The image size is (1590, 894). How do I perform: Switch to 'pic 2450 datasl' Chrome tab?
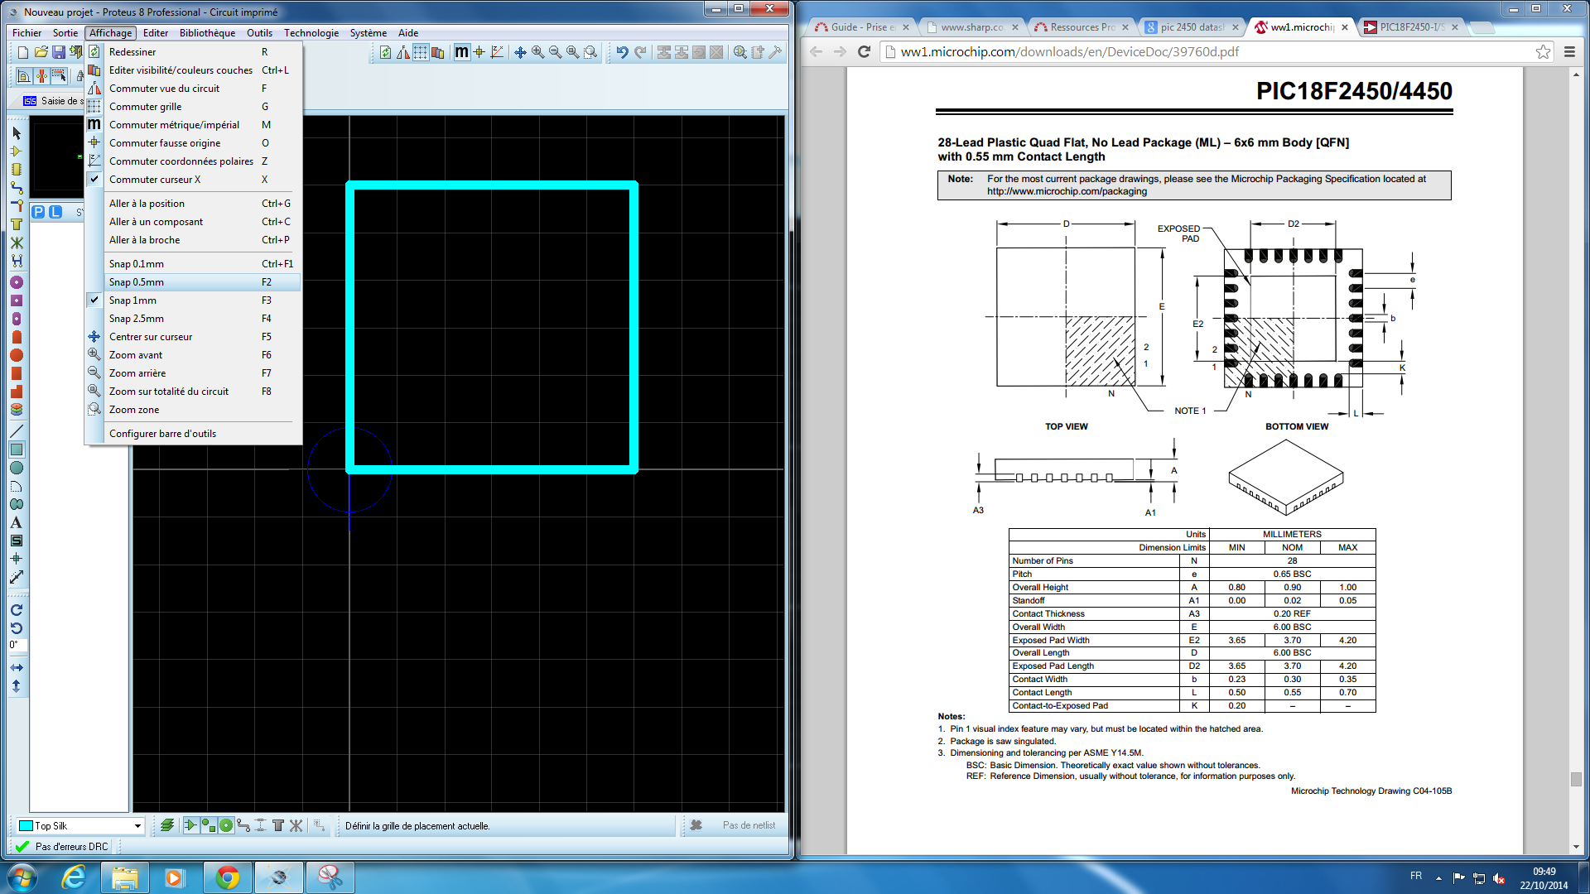click(x=1191, y=27)
